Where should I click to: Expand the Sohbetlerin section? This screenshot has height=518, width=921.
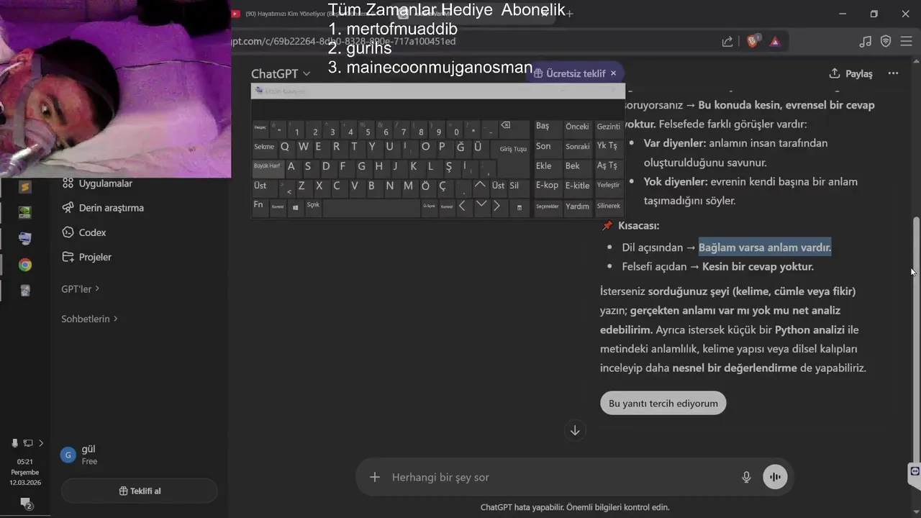(x=89, y=319)
